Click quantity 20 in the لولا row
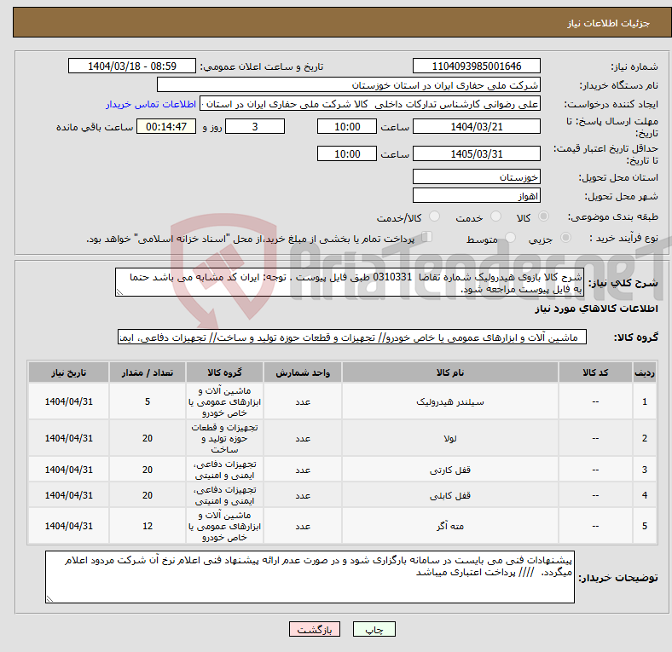Image resolution: width=672 pixels, height=652 pixels. coord(148,439)
